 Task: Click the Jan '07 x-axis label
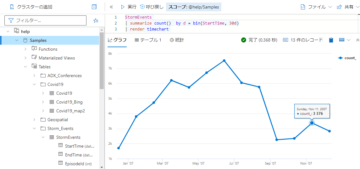pyautogui.click(x=128, y=163)
